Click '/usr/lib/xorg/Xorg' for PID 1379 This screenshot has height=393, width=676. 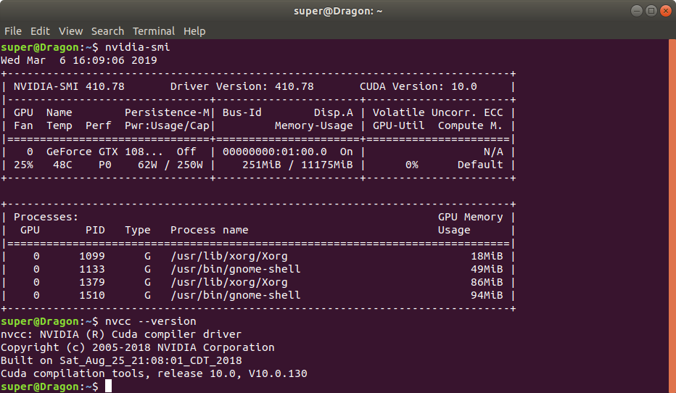click(229, 282)
